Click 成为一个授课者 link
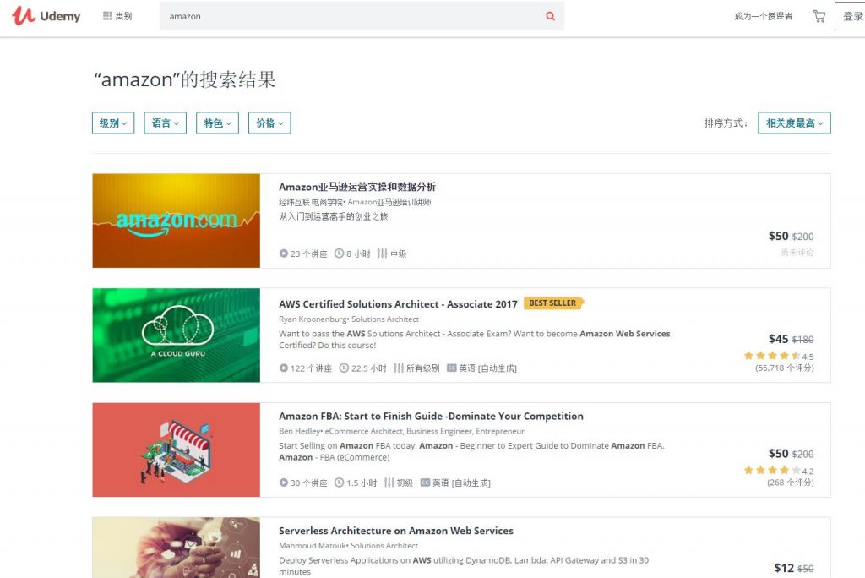Screen dimensions: 865x578 click(x=764, y=16)
